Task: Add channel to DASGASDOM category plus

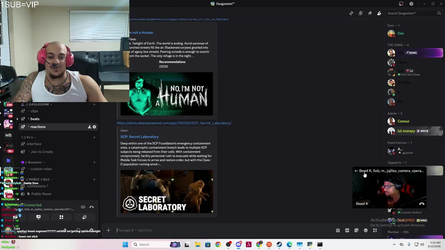Action: click(x=94, y=105)
